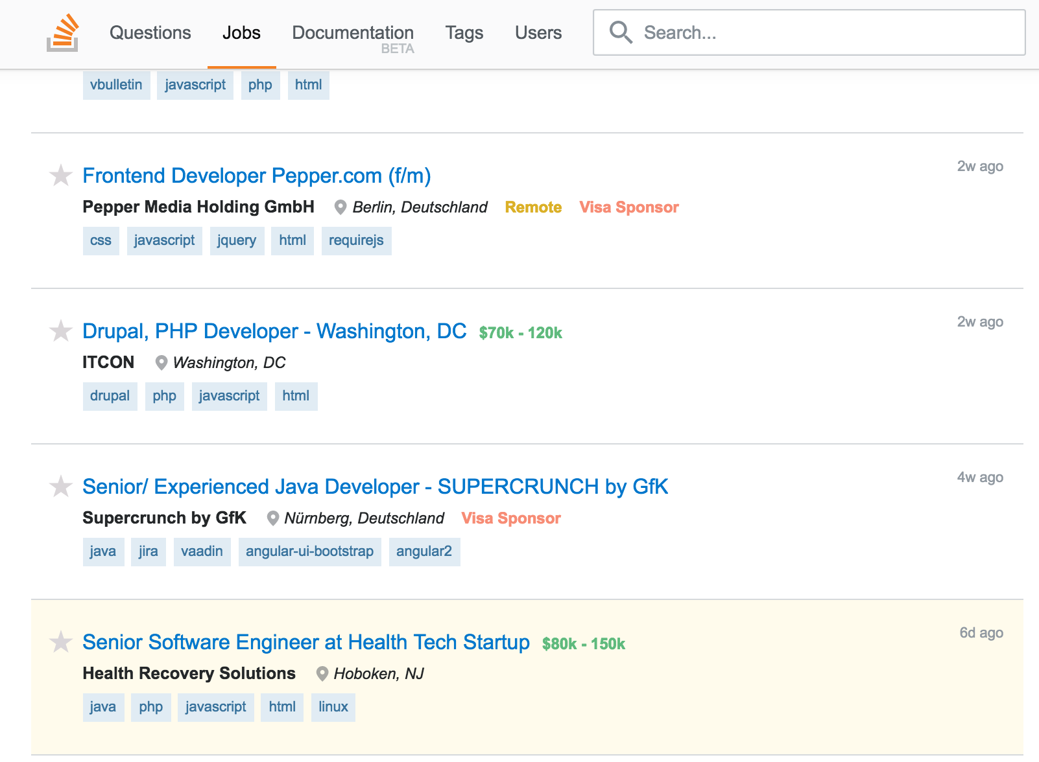Click location pin next to Berlin, Deutschland
This screenshot has height=762, width=1039.
click(x=340, y=207)
